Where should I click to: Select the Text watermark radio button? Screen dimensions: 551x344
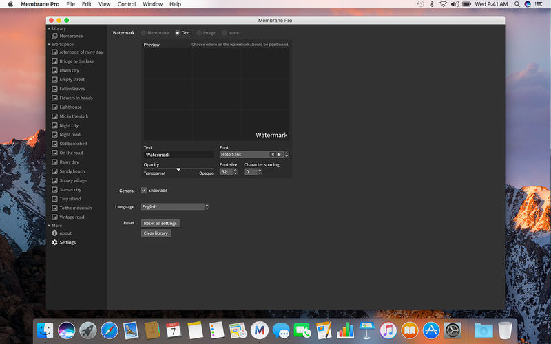(x=178, y=33)
